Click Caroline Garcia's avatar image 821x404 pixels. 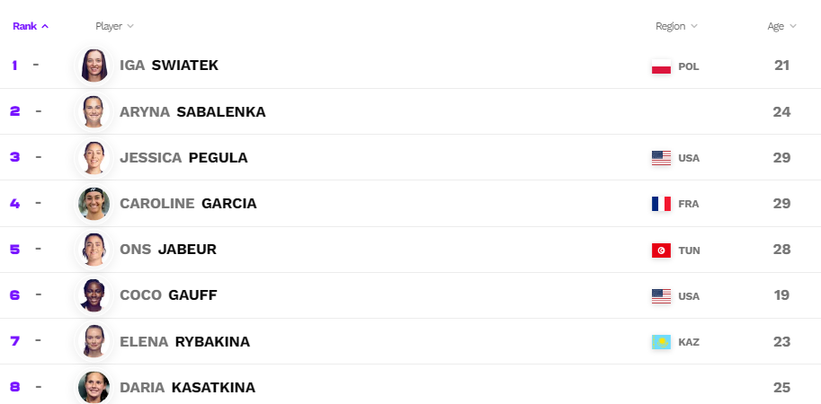coord(94,204)
